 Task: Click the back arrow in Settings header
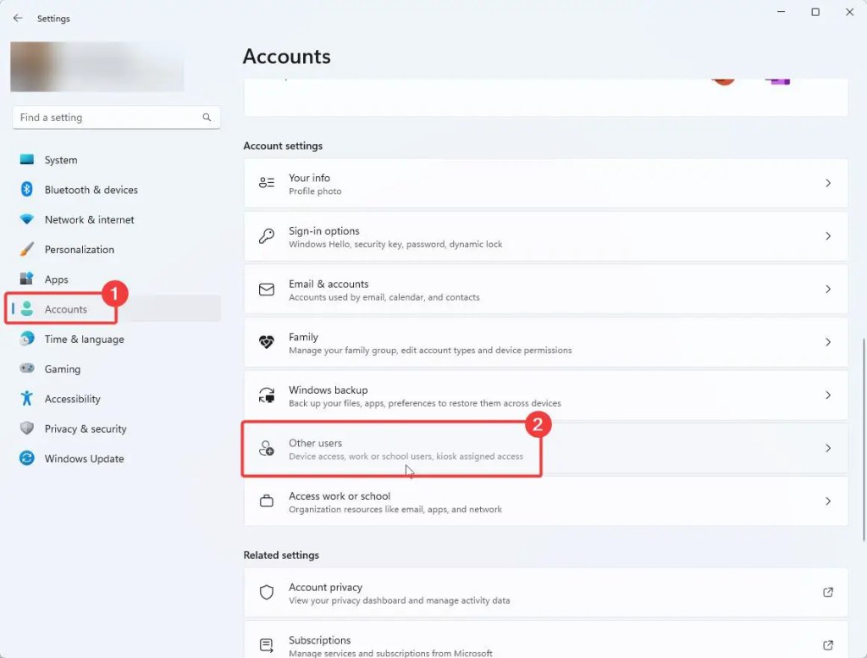click(18, 19)
